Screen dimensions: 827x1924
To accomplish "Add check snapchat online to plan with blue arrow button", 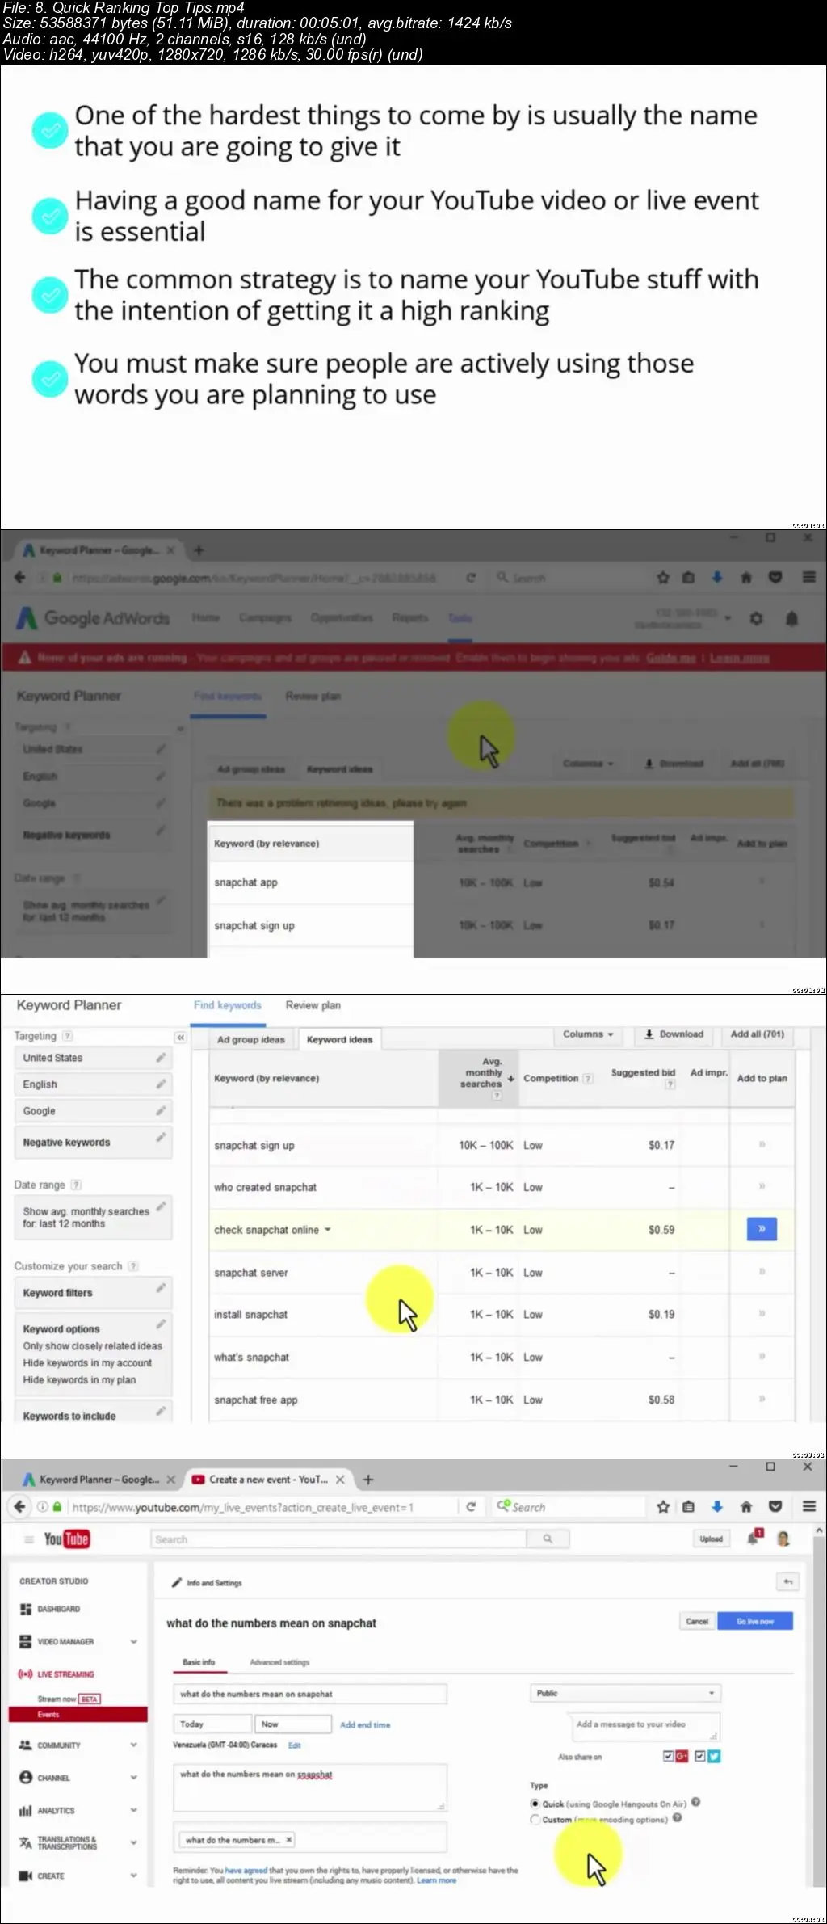I will 762,1229.
